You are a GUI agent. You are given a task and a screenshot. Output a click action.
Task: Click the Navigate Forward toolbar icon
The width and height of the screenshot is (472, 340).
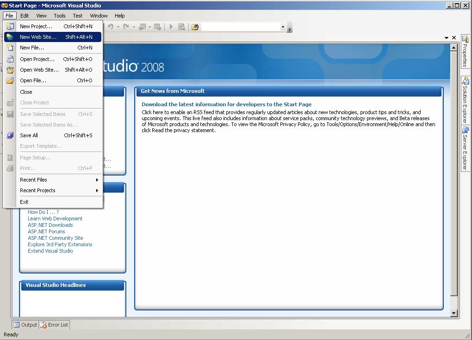point(157,27)
